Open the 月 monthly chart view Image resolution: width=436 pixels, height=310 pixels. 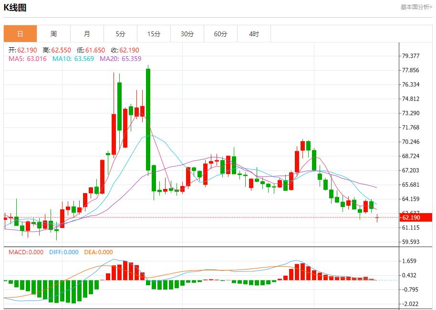86,33
